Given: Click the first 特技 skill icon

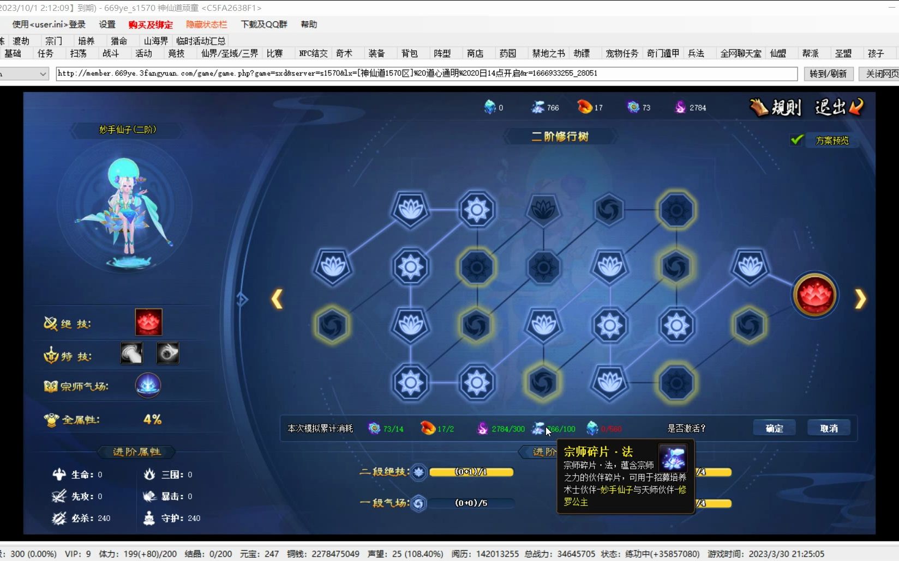Looking at the screenshot, I should 131,353.
